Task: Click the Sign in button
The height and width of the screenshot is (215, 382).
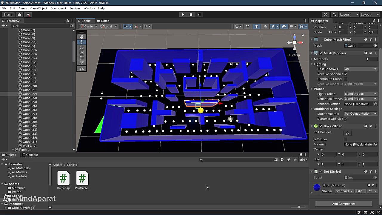Action: pyautogui.click(x=8, y=15)
